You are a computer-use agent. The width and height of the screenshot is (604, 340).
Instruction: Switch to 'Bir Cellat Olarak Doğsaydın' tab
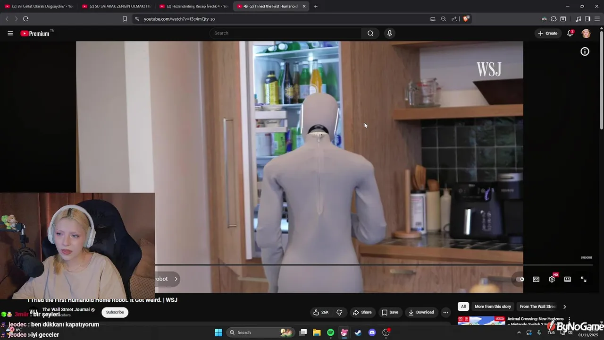click(x=39, y=6)
